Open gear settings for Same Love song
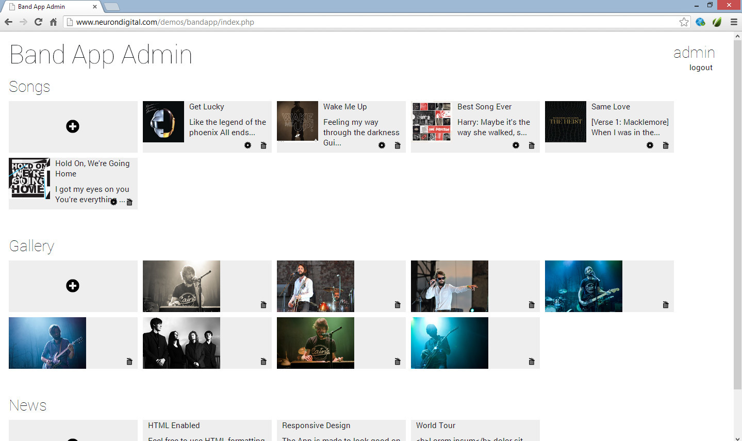 [650, 145]
